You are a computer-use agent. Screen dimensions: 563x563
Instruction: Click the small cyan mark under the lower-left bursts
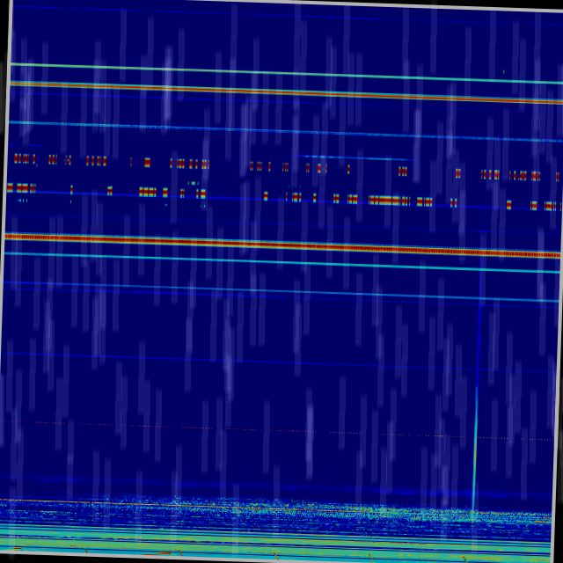[23, 201]
